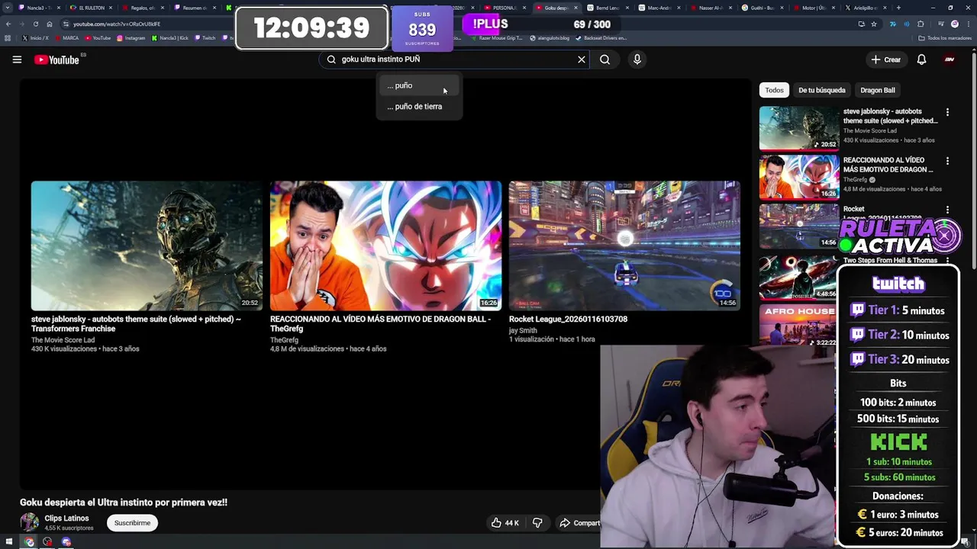The image size is (977, 549).
Task: Open the Nancla3 | Kick bookmark
Action: 170,38
